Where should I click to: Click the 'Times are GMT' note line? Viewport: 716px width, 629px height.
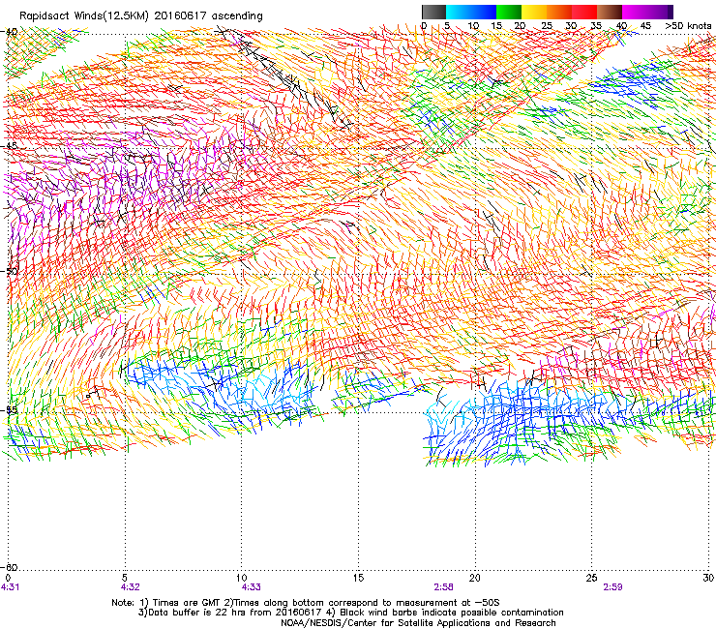306,603
